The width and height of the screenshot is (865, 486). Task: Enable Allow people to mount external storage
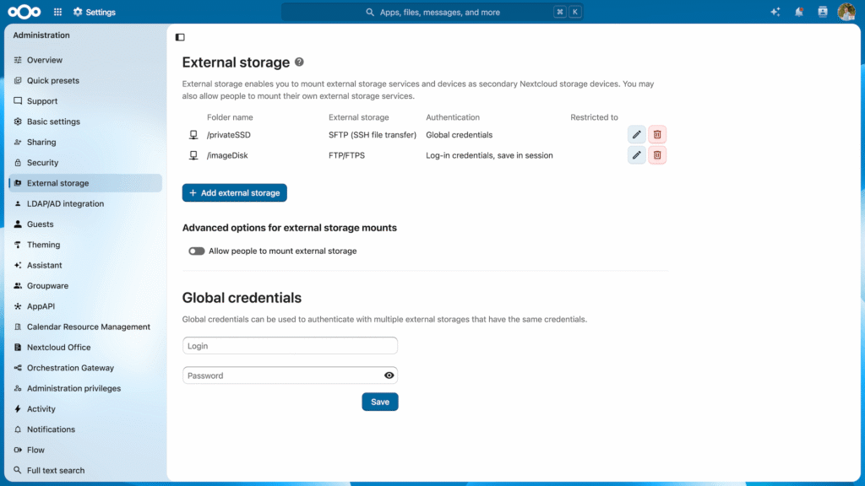196,251
